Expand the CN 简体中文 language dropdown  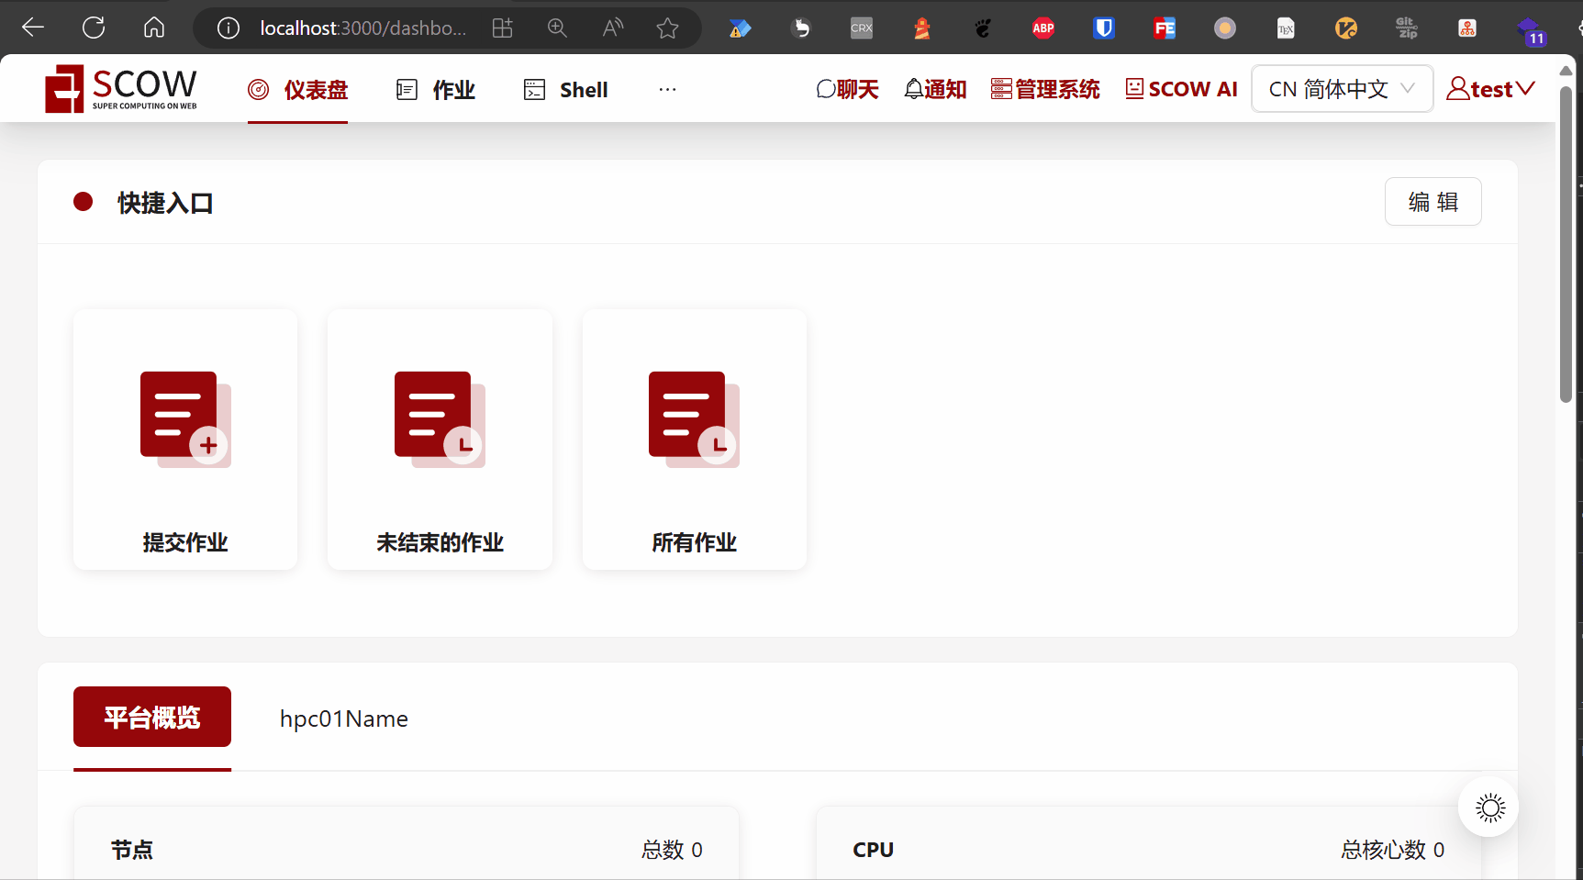1342,89
